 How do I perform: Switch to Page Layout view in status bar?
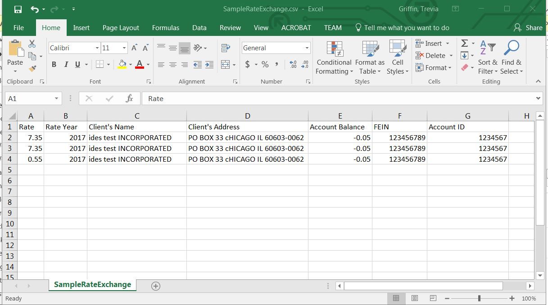point(415,298)
